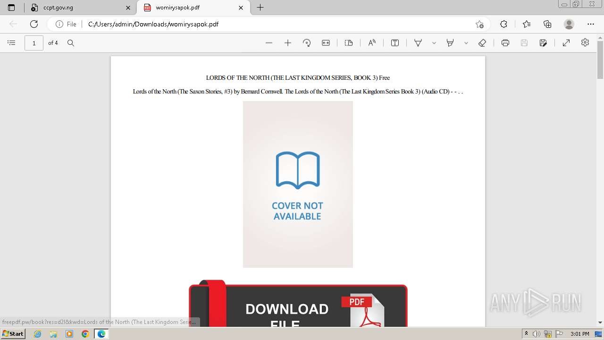This screenshot has height=340, width=604.
Task: Launch Internet Explorer from taskbar
Action: tap(38, 334)
